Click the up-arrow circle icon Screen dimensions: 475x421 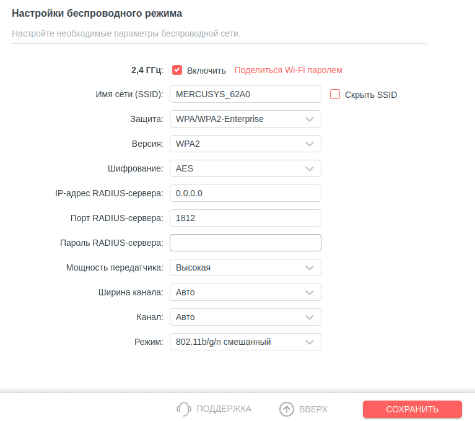point(286,409)
